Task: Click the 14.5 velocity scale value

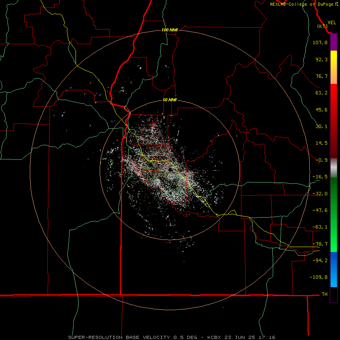Action: [x=321, y=143]
